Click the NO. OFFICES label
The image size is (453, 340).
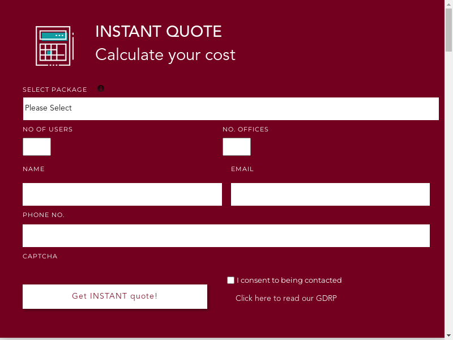click(x=245, y=129)
